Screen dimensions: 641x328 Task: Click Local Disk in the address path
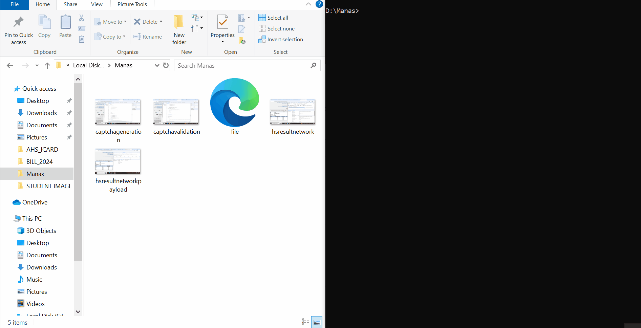coord(88,65)
